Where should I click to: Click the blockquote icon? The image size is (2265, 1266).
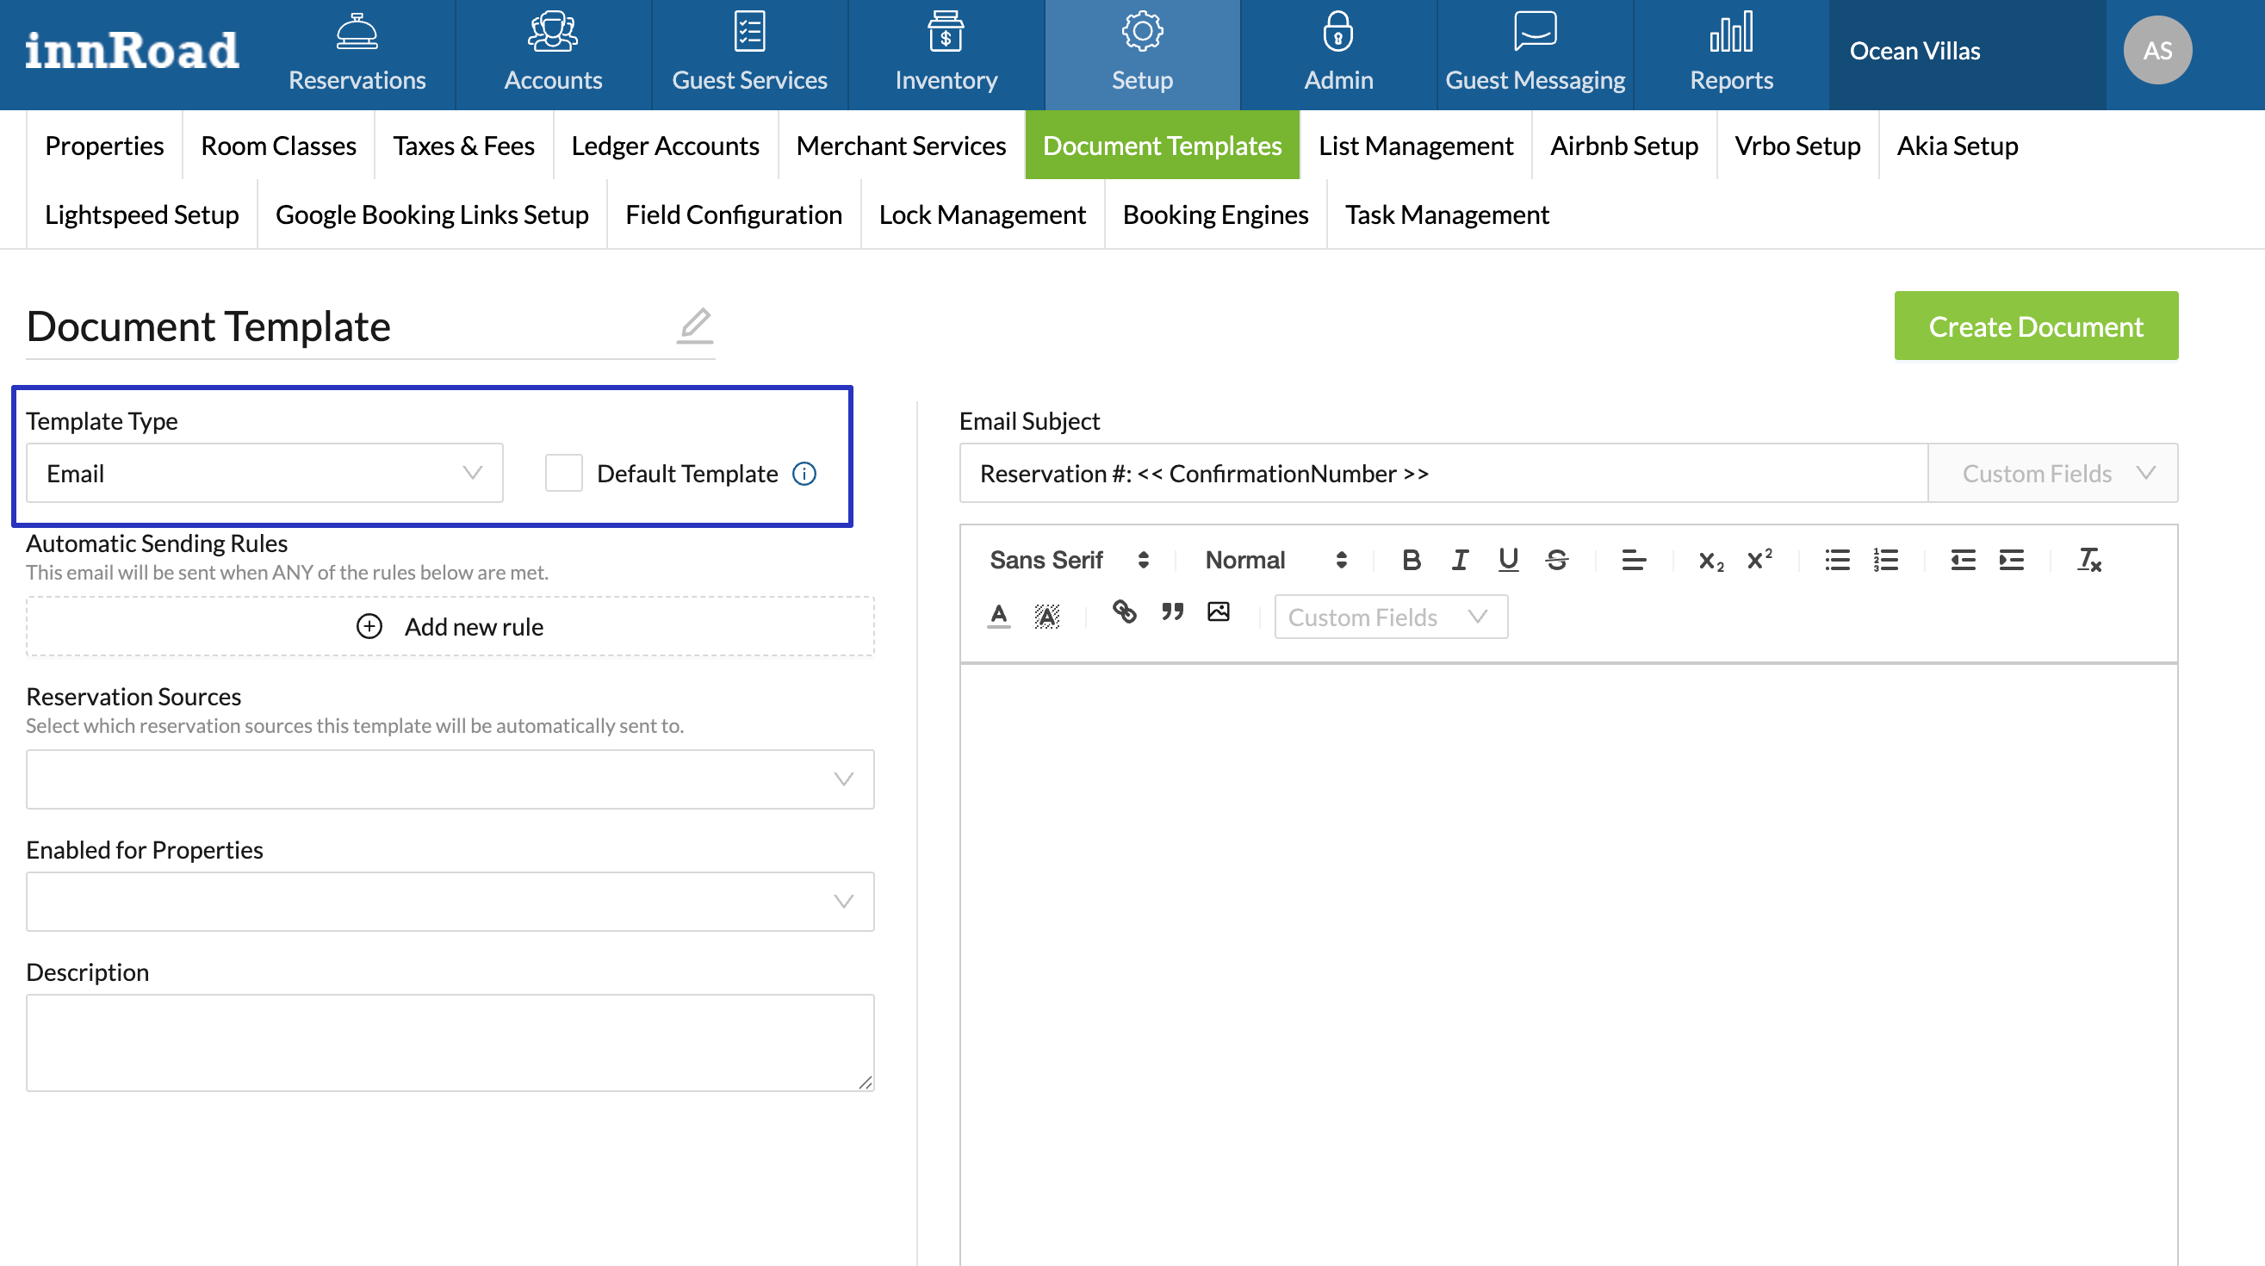click(x=1171, y=611)
